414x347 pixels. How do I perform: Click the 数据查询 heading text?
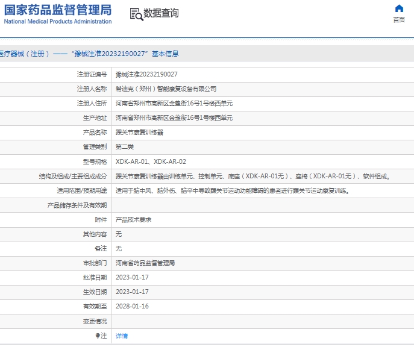[161, 13]
